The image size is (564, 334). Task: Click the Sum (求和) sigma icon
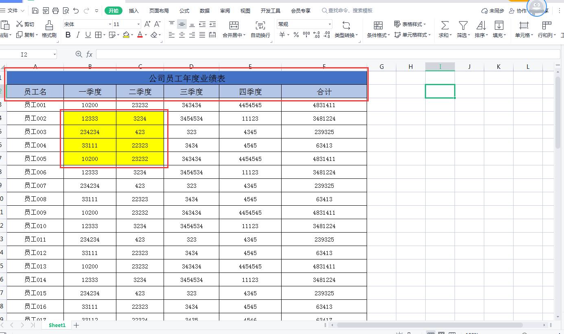tap(445, 26)
